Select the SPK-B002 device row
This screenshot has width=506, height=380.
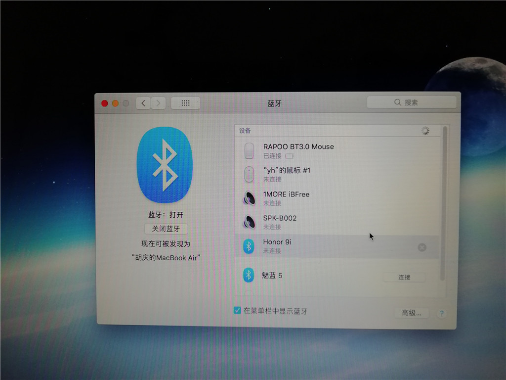(x=336, y=222)
